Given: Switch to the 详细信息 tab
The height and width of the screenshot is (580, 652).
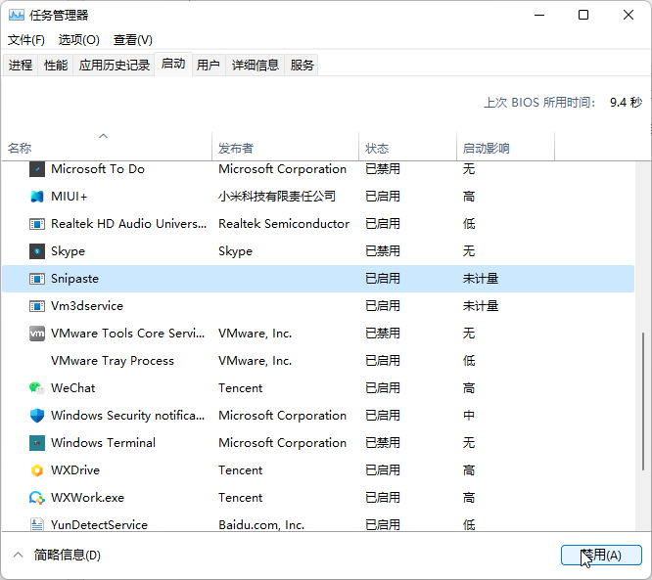Looking at the screenshot, I should pos(255,66).
